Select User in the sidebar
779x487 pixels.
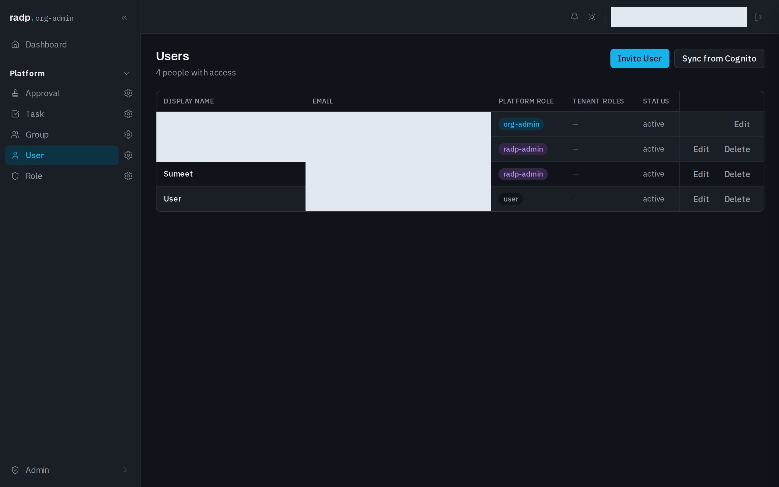pyautogui.click(x=62, y=155)
